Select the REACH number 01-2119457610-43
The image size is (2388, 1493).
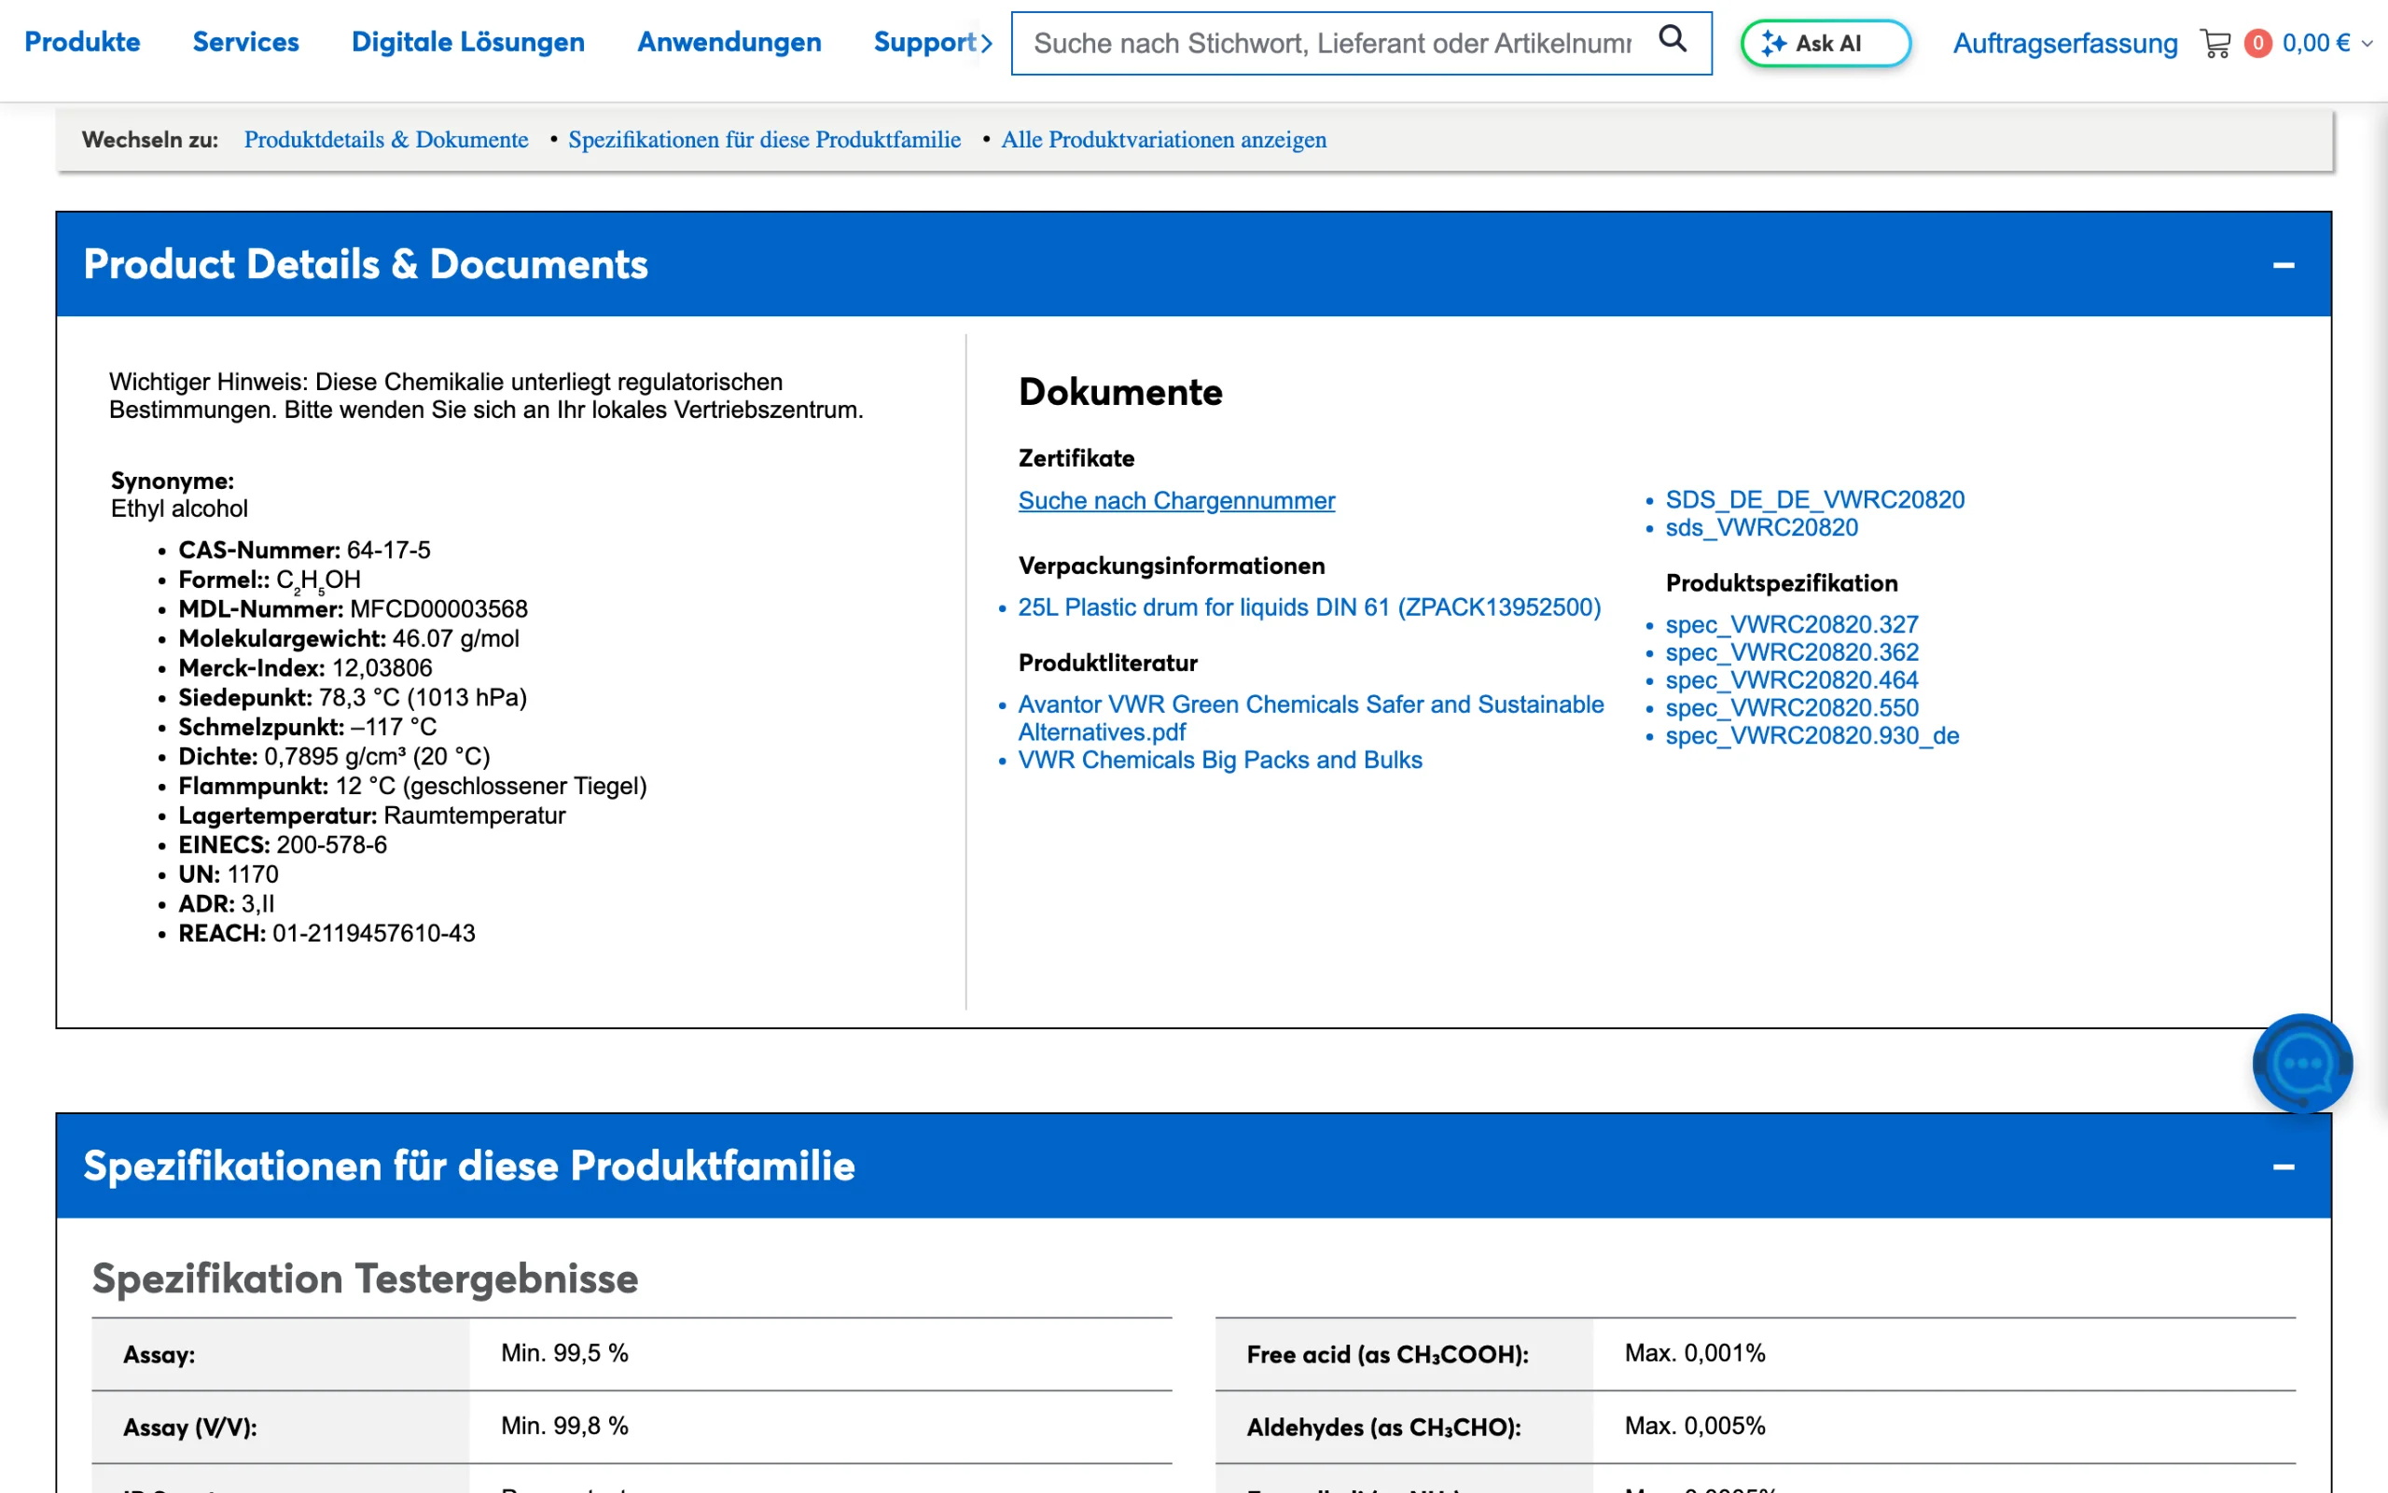click(x=374, y=933)
